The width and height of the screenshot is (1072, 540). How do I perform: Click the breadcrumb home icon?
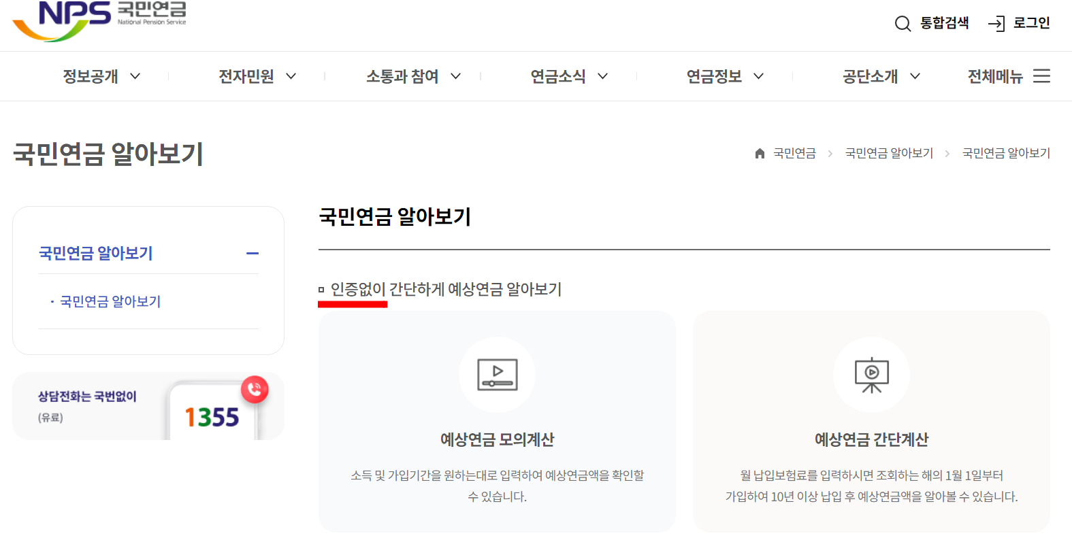(x=760, y=154)
